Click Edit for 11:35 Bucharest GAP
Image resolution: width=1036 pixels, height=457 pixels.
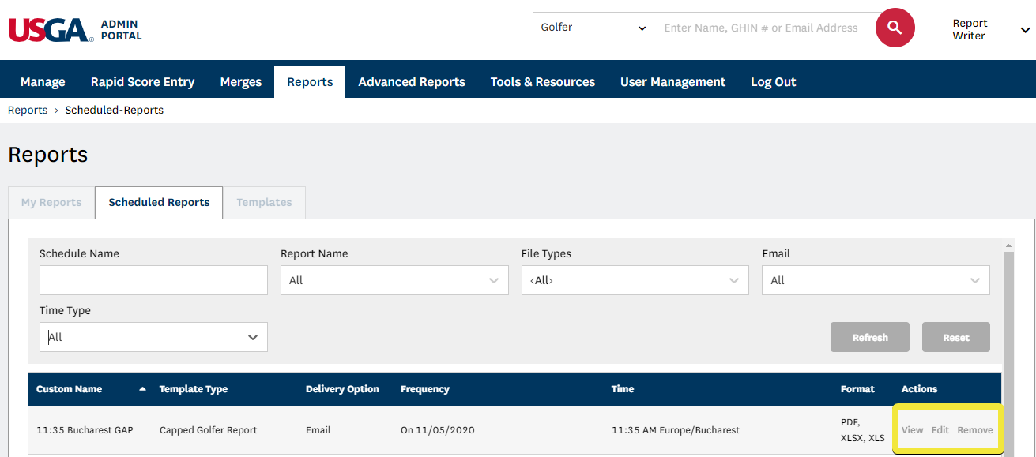940,430
